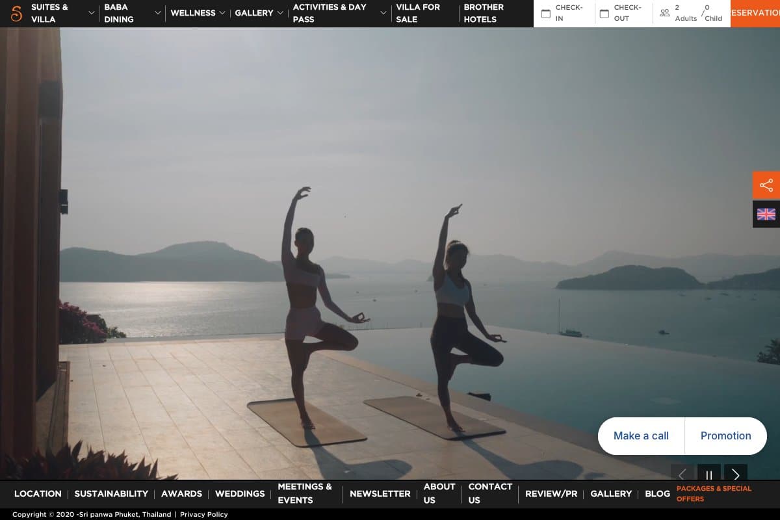Go to the previous slide arrow
780x520 pixels.
tap(682, 474)
